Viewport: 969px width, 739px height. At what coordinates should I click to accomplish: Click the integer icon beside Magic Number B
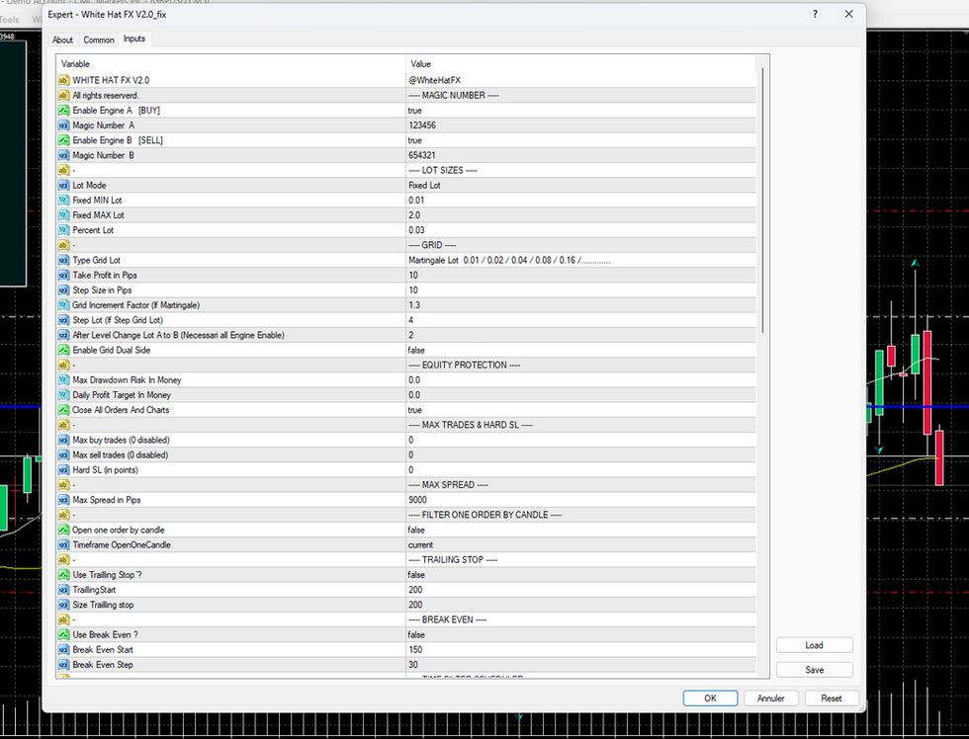(63, 155)
